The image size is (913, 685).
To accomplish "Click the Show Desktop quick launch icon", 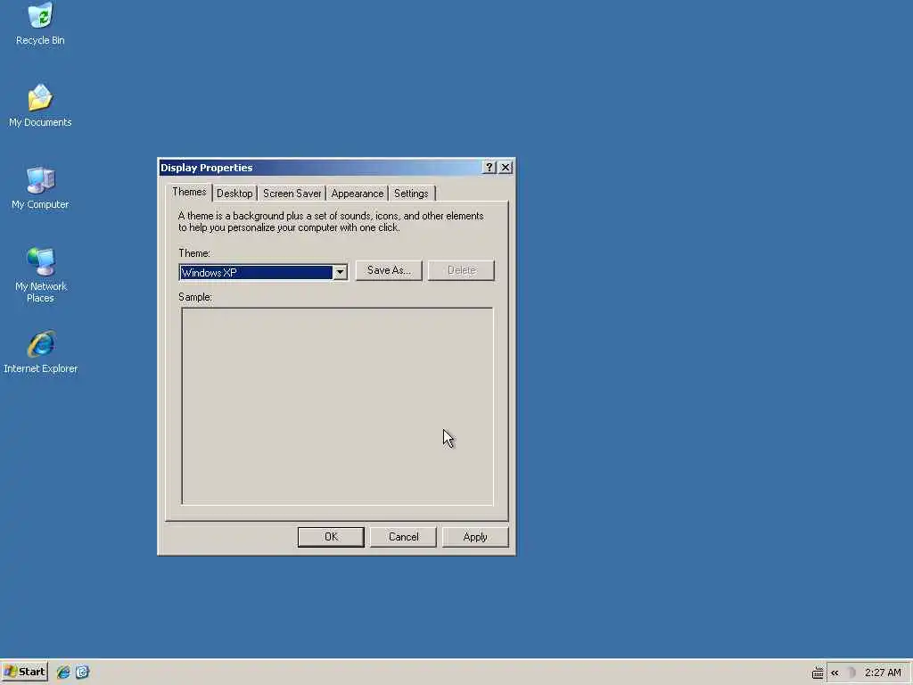I will (82, 673).
